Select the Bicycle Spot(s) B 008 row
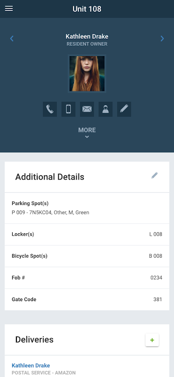Image resolution: width=174 pixels, height=377 pixels. coord(87,256)
